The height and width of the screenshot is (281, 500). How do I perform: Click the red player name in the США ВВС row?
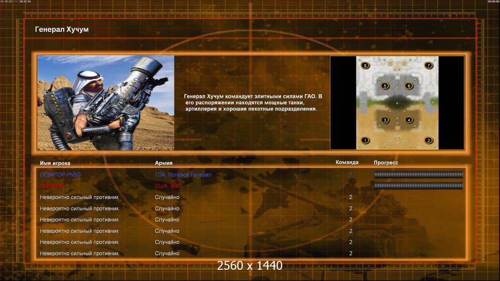(x=52, y=186)
